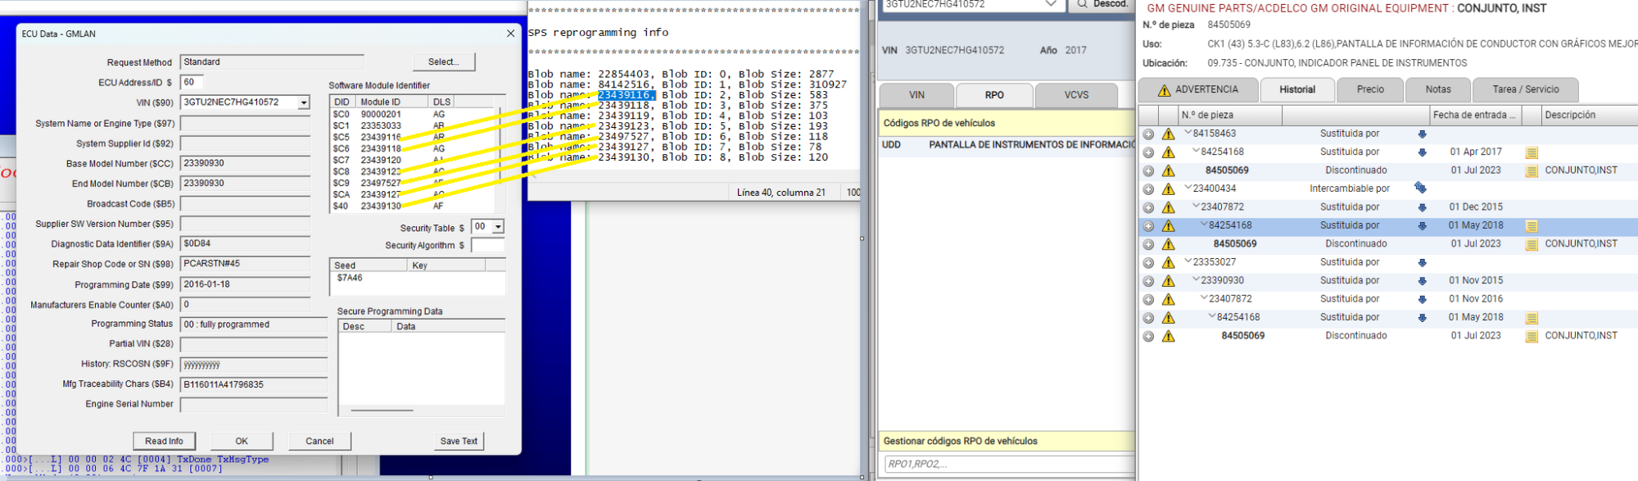This screenshot has width=1638, height=481.
Task: Open the Tarea / Servicio tab
Action: [1525, 90]
